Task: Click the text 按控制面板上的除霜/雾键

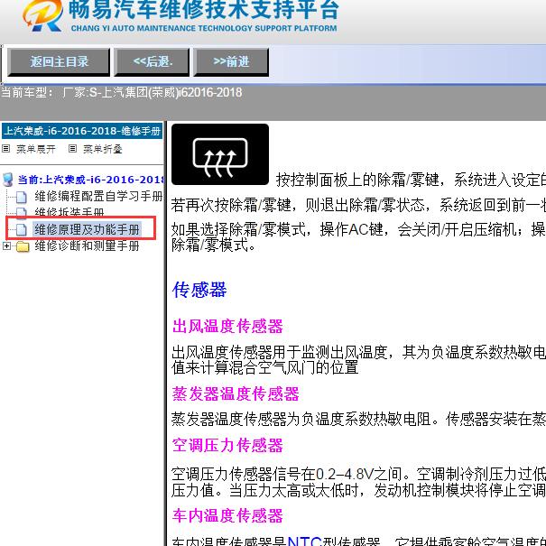Action: (x=360, y=180)
